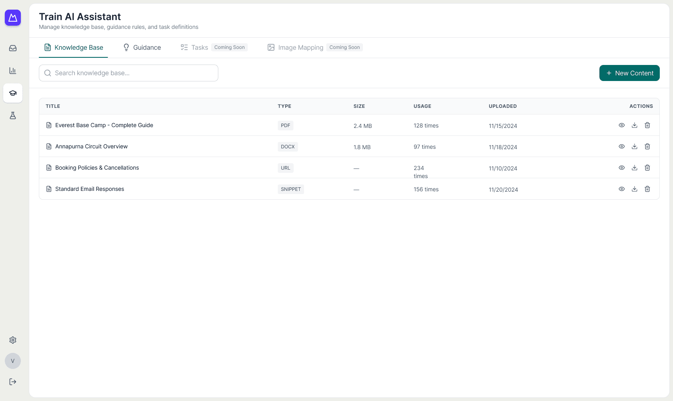Click the URL type badge
The image size is (673, 401).
(285, 168)
